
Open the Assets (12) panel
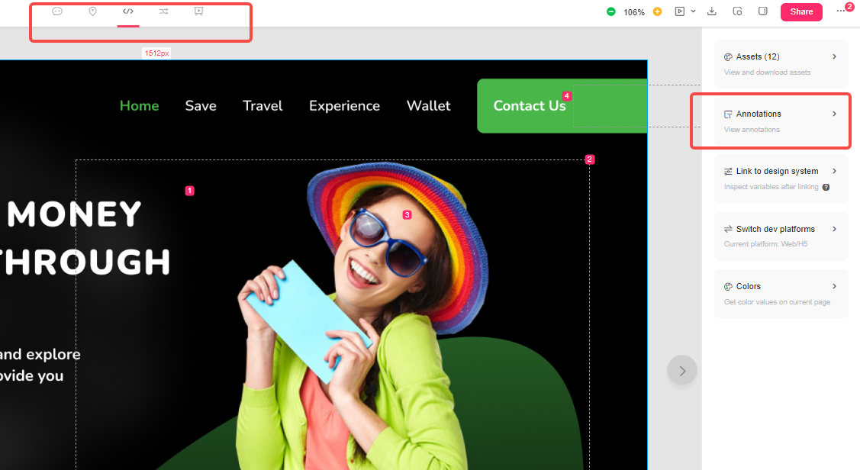point(781,63)
